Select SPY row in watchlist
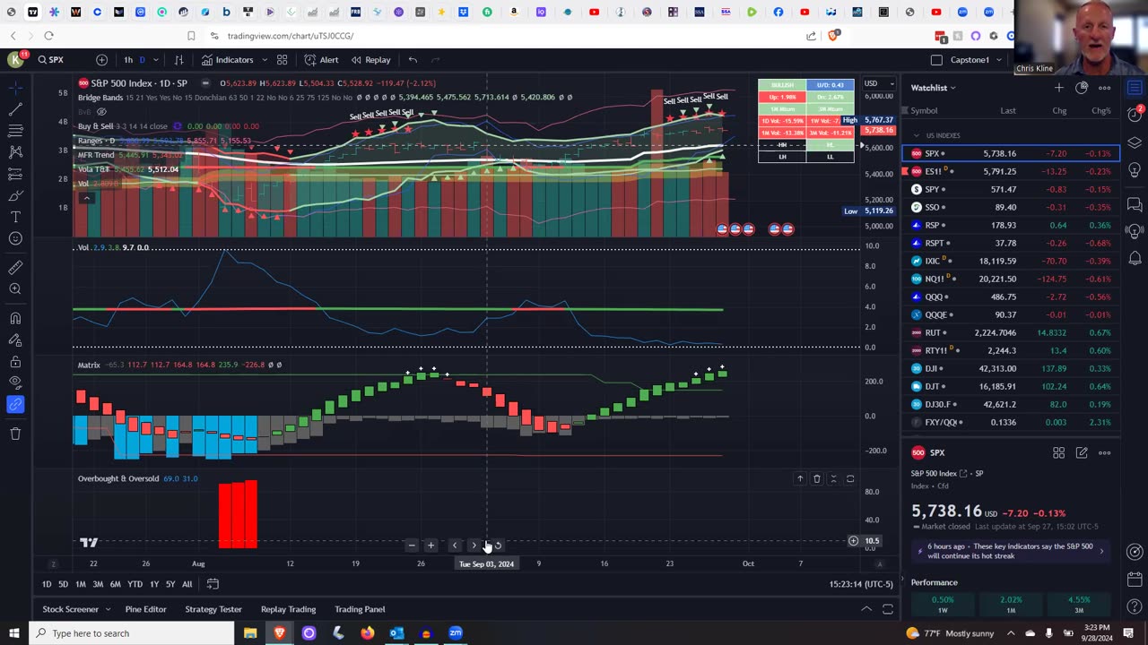The width and height of the screenshot is (1148, 645). (1011, 189)
